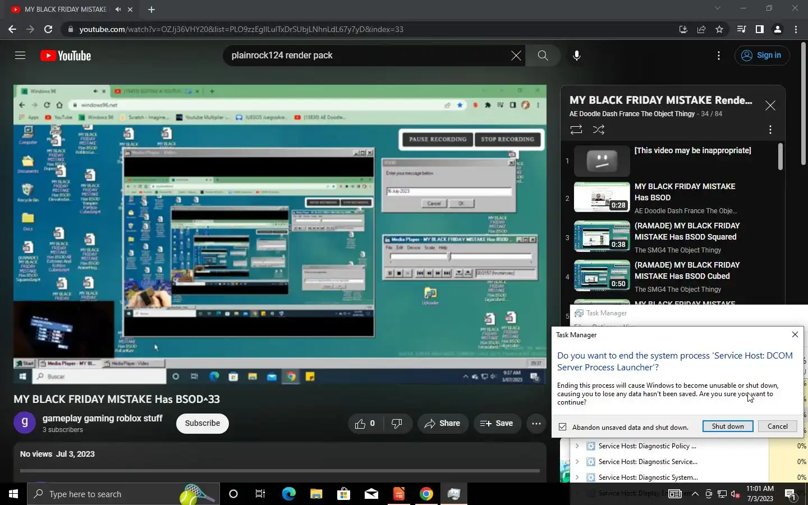The height and width of the screenshot is (505, 808).
Task: Cancel the Task Manager dialog
Action: point(778,426)
